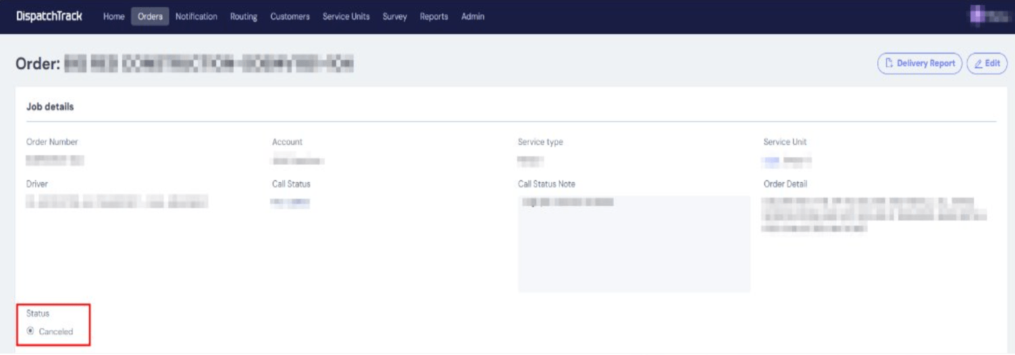Select the Canceled status radio button
This screenshot has width=1015, height=355.
pyautogui.click(x=30, y=331)
